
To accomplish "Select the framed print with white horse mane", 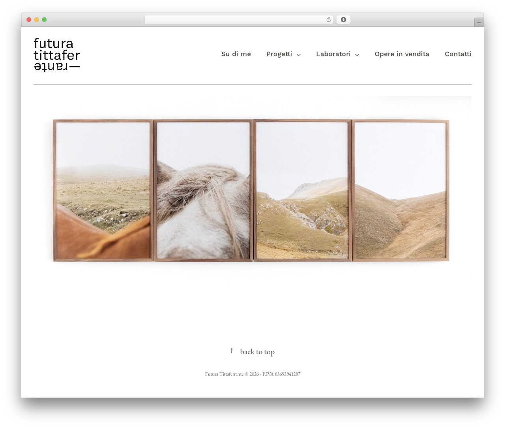I will 203,190.
